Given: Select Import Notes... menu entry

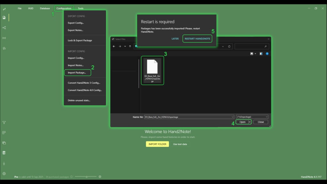Looking at the screenshot, I should click(x=85, y=65).
